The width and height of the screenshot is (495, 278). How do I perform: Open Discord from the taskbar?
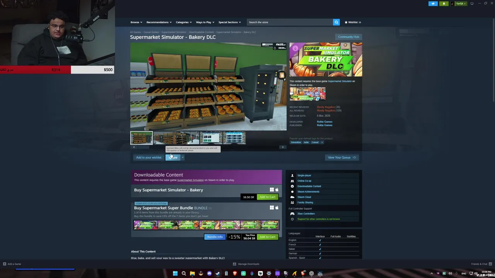point(209,273)
